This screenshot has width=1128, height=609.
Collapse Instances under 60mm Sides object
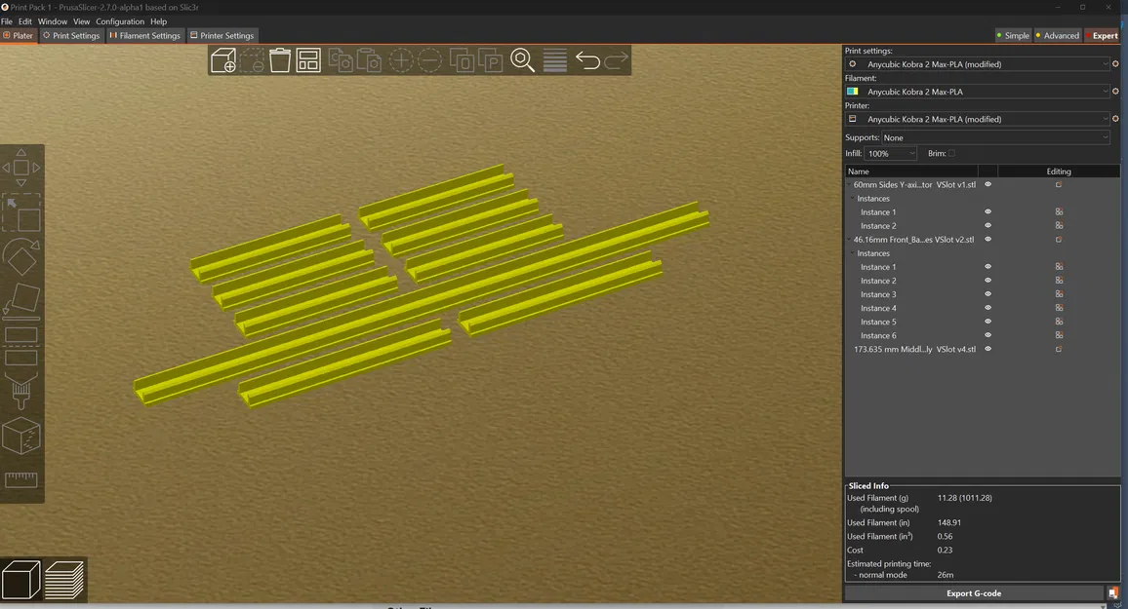tap(853, 198)
